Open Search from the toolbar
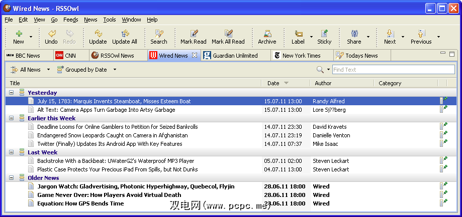The height and width of the screenshot is (217, 462). click(159, 34)
